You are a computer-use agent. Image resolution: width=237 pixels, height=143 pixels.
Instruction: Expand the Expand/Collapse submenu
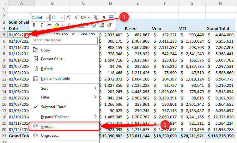coord(64,117)
